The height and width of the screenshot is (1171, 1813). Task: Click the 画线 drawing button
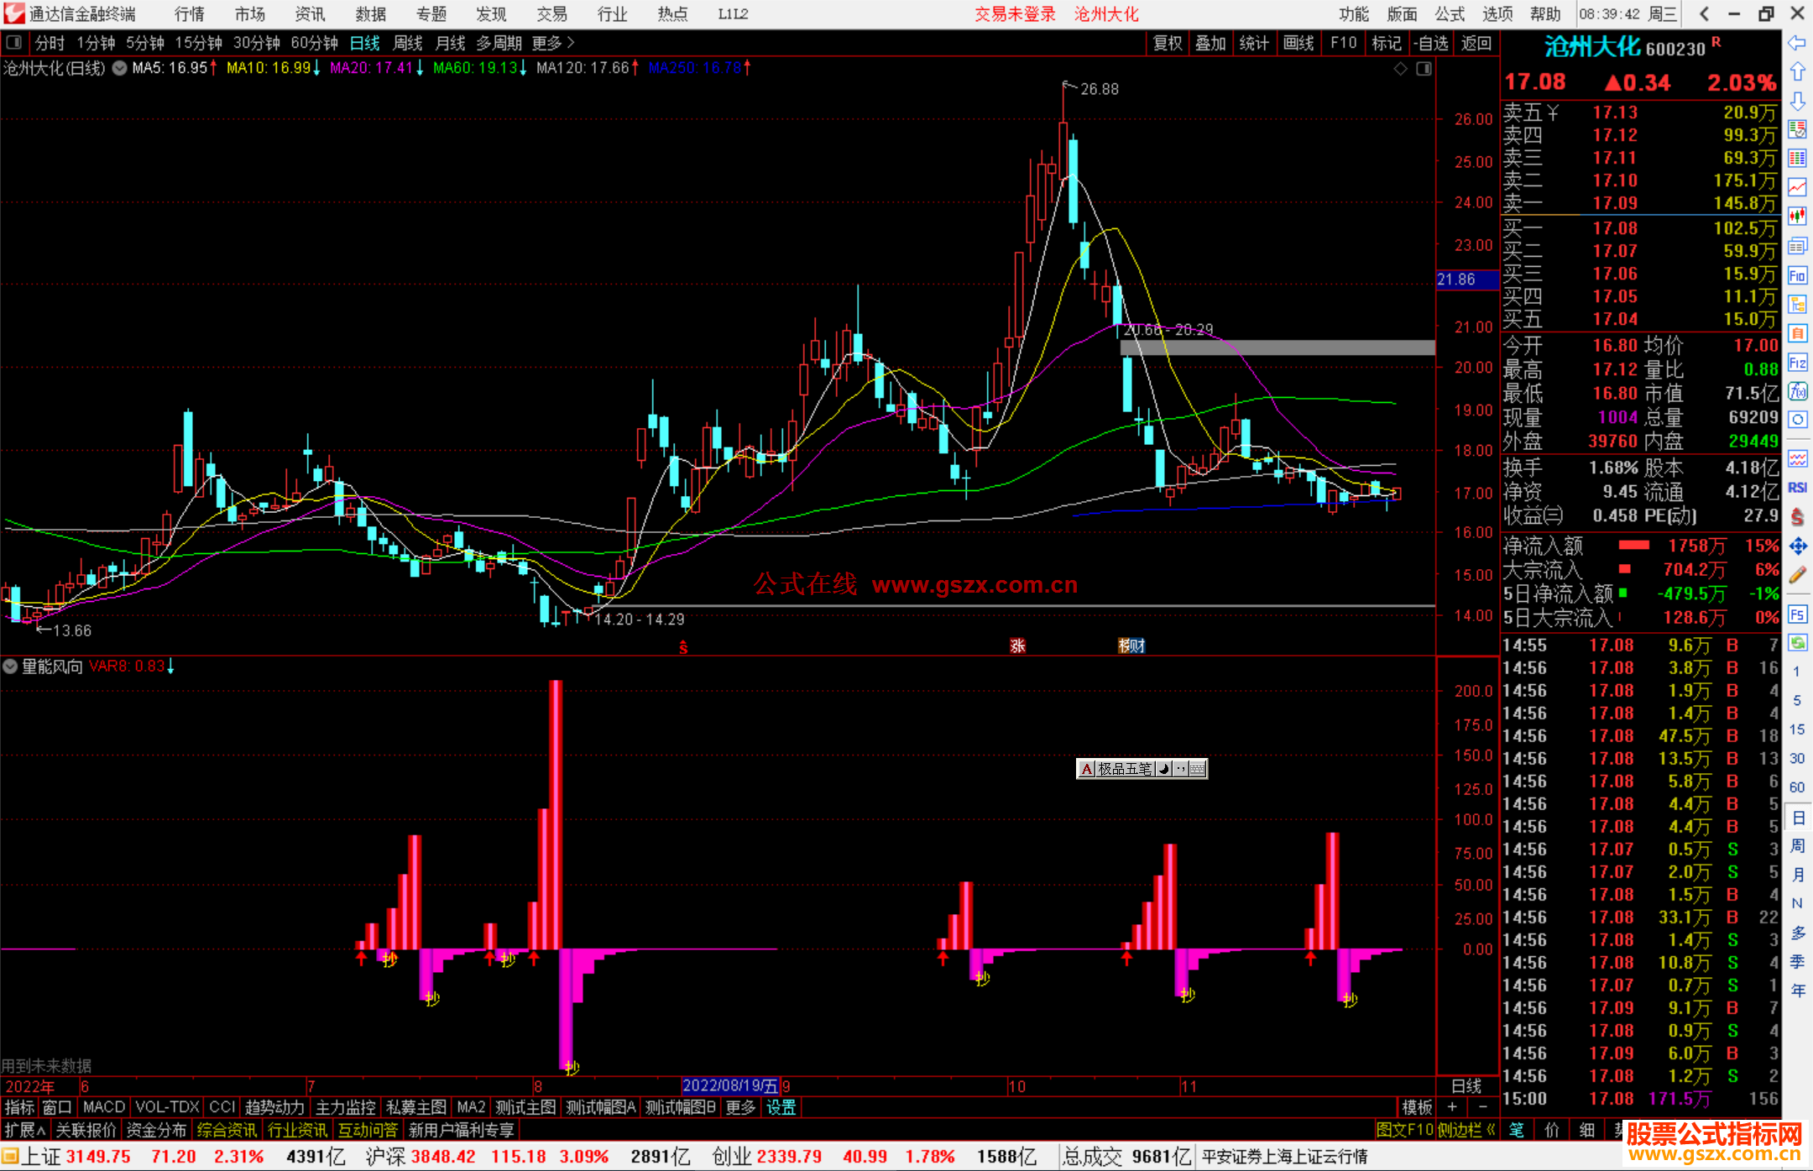click(x=1298, y=43)
